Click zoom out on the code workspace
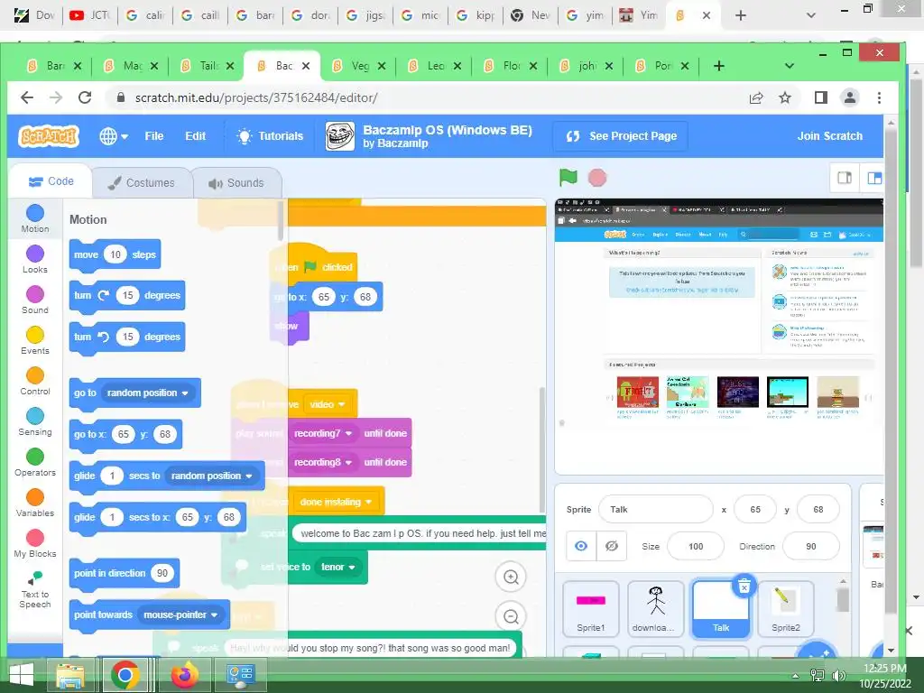 (x=511, y=616)
